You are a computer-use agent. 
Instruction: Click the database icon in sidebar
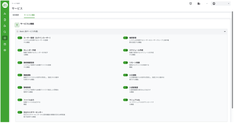[x=5, y=50]
